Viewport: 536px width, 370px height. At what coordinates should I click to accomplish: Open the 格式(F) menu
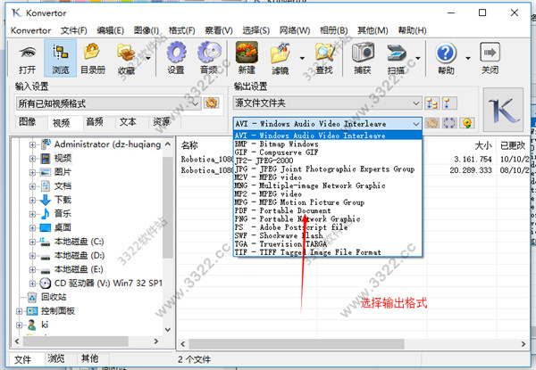coord(182,30)
